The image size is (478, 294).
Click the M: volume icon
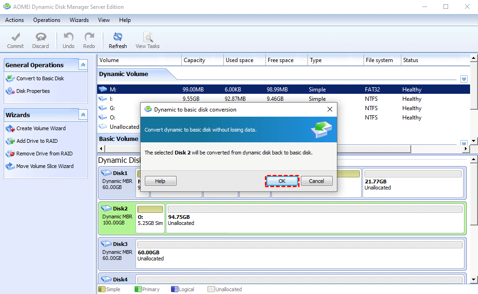[103, 89]
